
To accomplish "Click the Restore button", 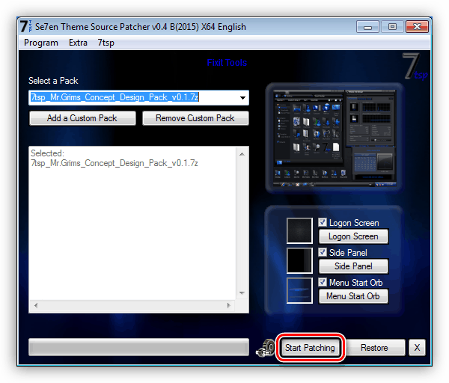I will [375, 348].
